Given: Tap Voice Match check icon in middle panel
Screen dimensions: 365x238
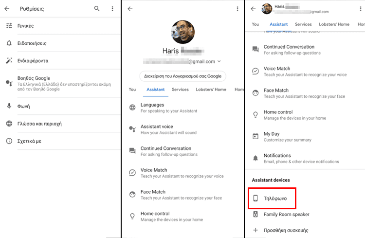Looking at the screenshot, I should tap(132, 173).
